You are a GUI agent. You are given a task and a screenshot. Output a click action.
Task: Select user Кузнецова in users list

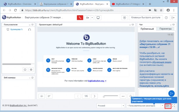pyautogui.click(x=17, y=30)
